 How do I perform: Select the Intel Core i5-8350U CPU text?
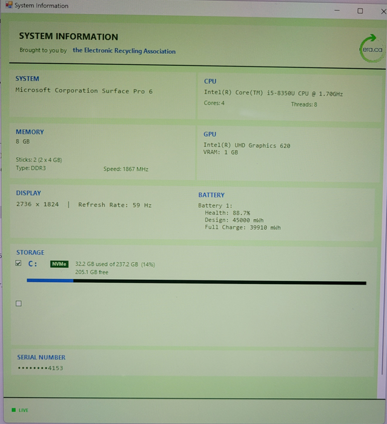[x=273, y=93]
